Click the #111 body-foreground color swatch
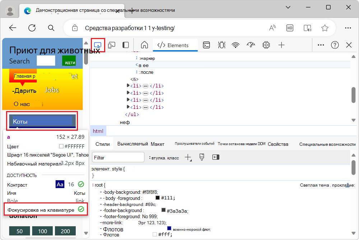This screenshot has height=240, width=359. pyautogui.click(x=158, y=197)
